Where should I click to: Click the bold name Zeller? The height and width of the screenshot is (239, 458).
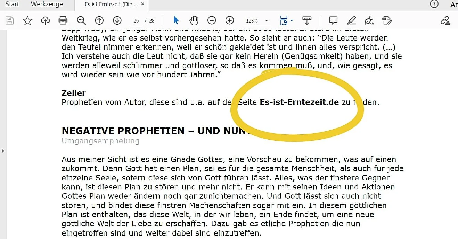[74, 93]
